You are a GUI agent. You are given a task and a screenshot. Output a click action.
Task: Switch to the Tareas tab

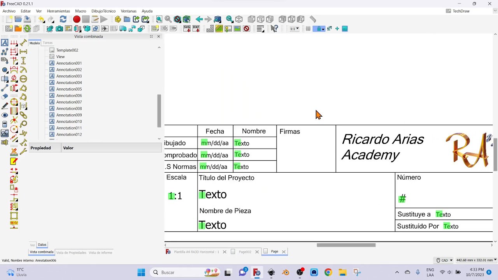click(x=47, y=43)
